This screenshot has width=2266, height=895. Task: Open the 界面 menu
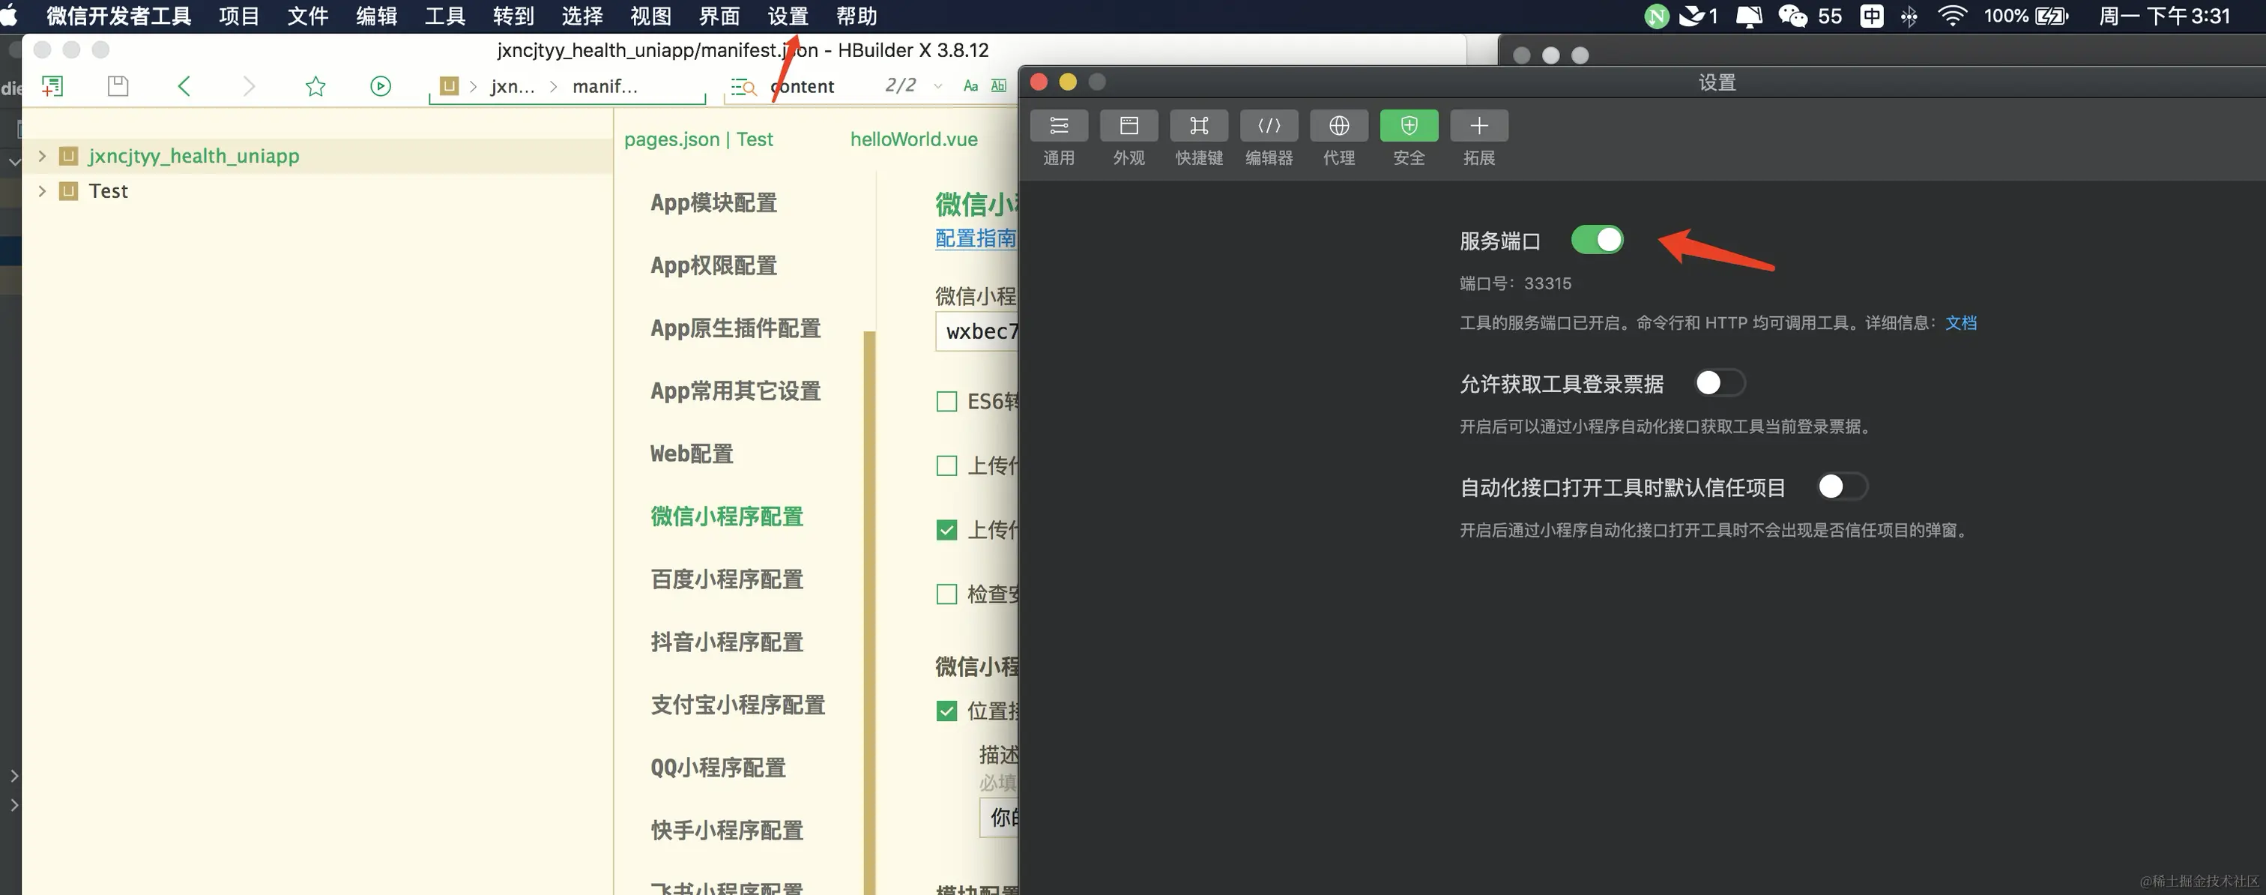(719, 16)
